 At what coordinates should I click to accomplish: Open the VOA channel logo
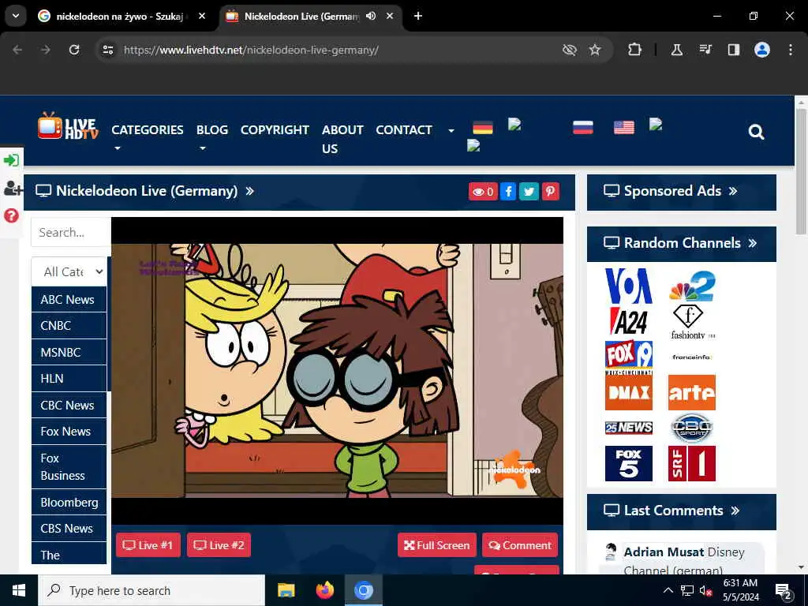point(628,286)
